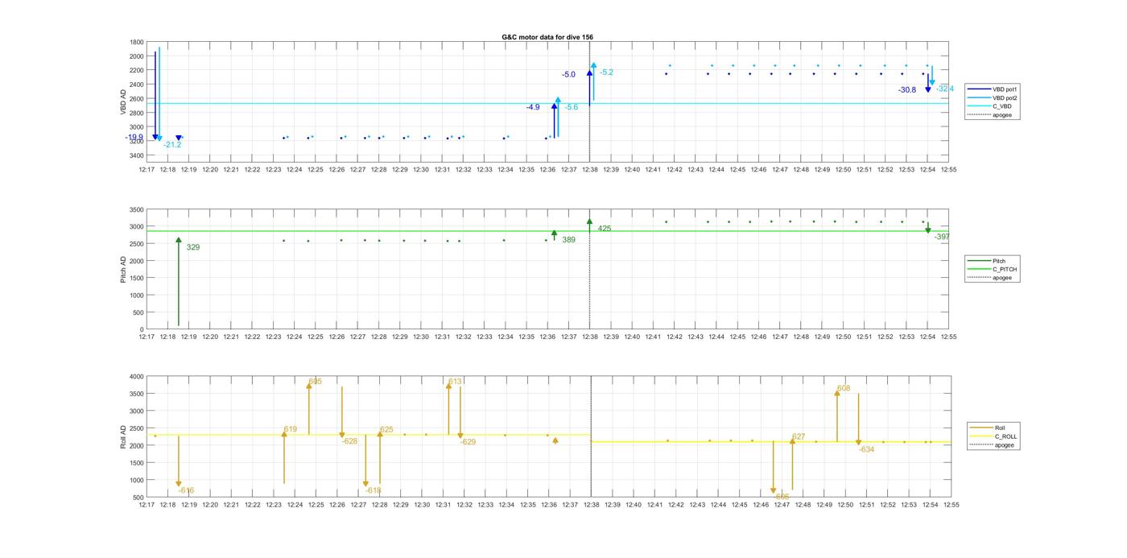Click the '12:38' tick under the VBD plot
The width and height of the screenshot is (1127, 558).
click(590, 170)
